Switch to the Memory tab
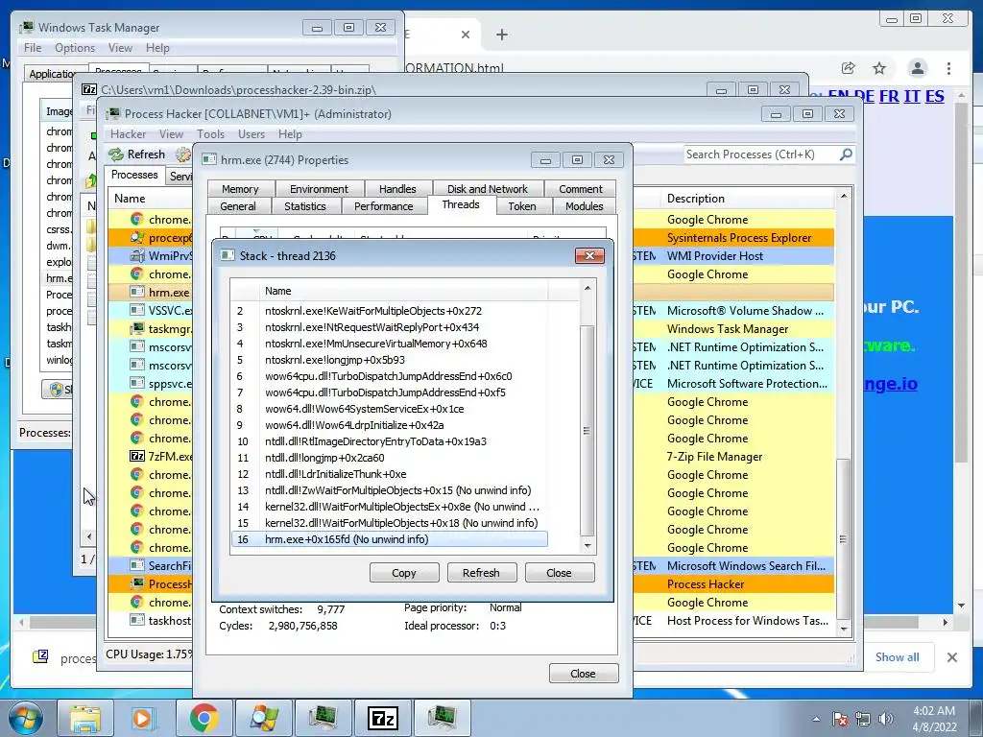The width and height of the screenshot is (983, 737). 240,189
